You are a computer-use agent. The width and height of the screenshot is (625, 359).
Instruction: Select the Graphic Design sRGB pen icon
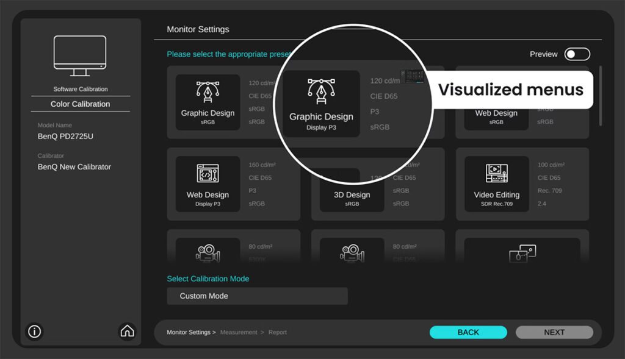click(208, 91)
